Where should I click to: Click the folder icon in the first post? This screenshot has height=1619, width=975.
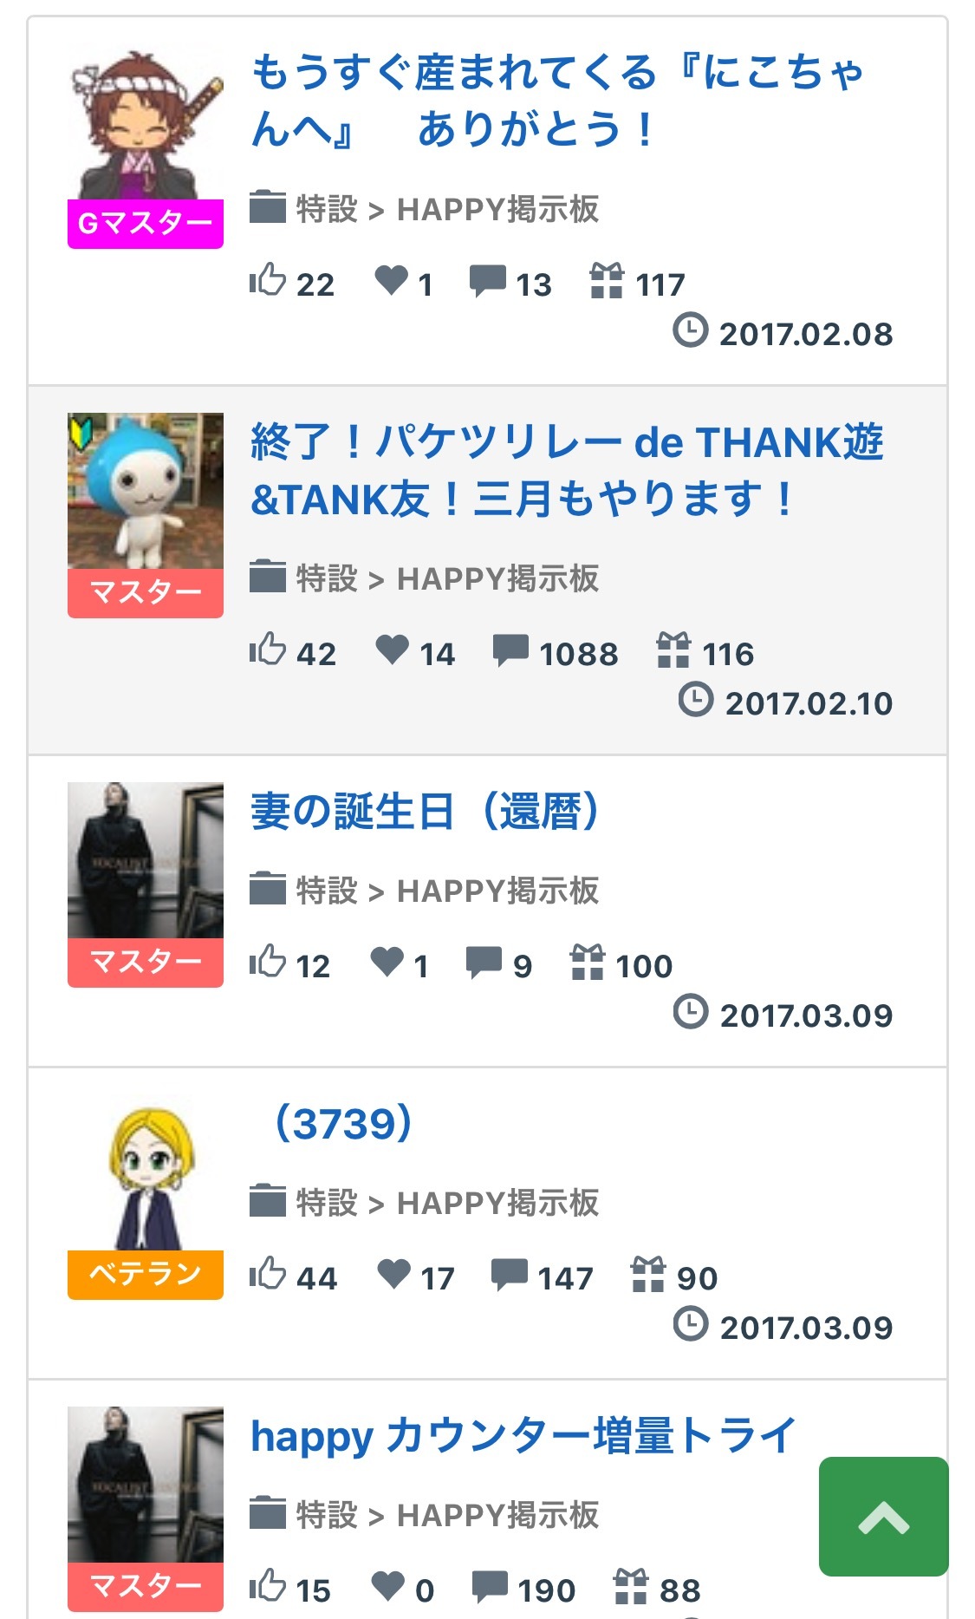[268, 207]
